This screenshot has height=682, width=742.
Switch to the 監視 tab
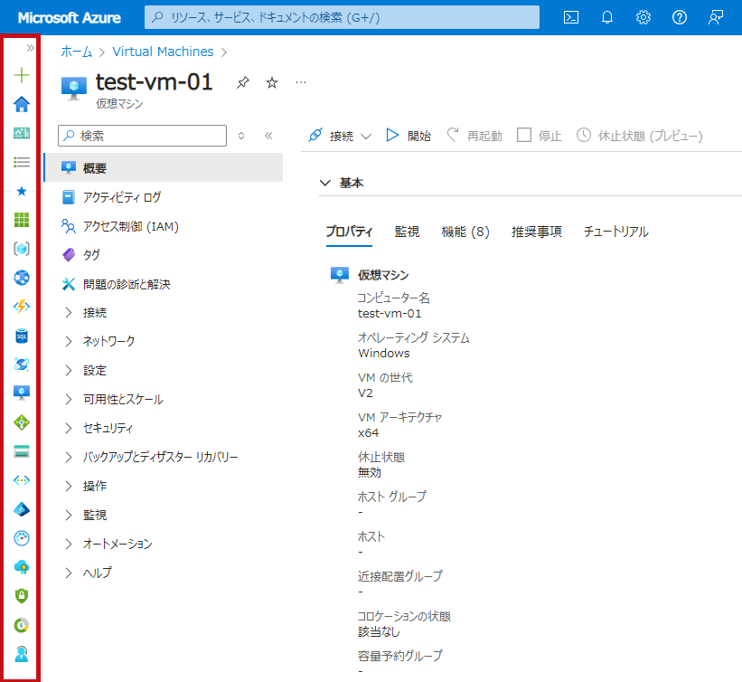click(407, 232)
